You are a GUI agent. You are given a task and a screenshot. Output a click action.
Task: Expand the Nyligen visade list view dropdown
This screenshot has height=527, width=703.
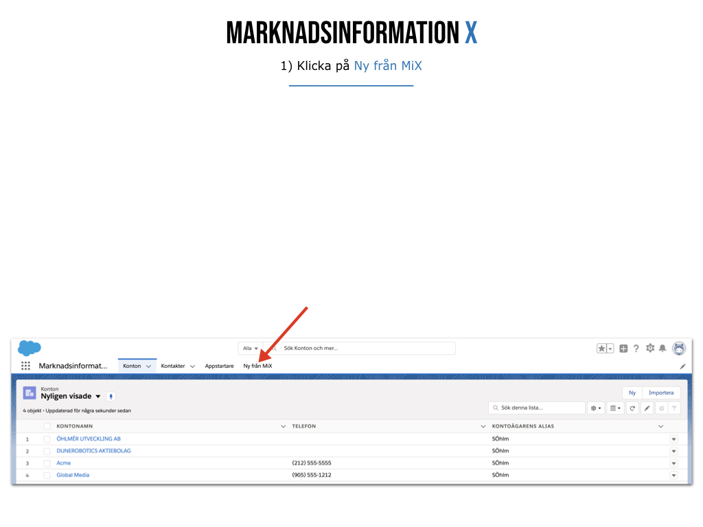[98, 397]
